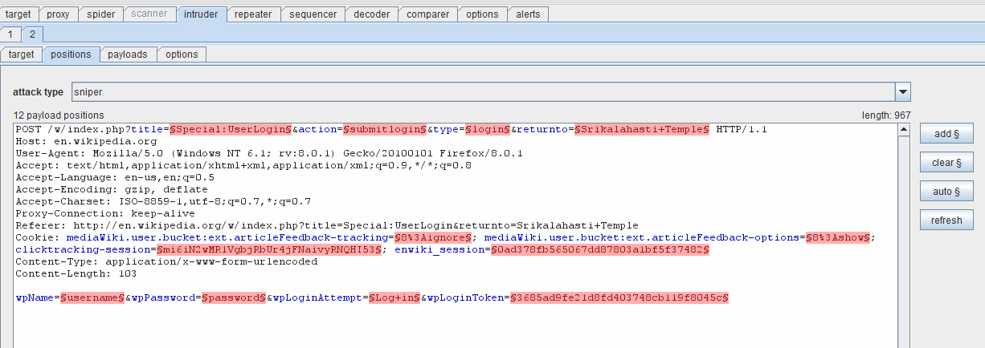985x348 pixels.
Task: Switch to the spider tab
Action: [100, 14]
